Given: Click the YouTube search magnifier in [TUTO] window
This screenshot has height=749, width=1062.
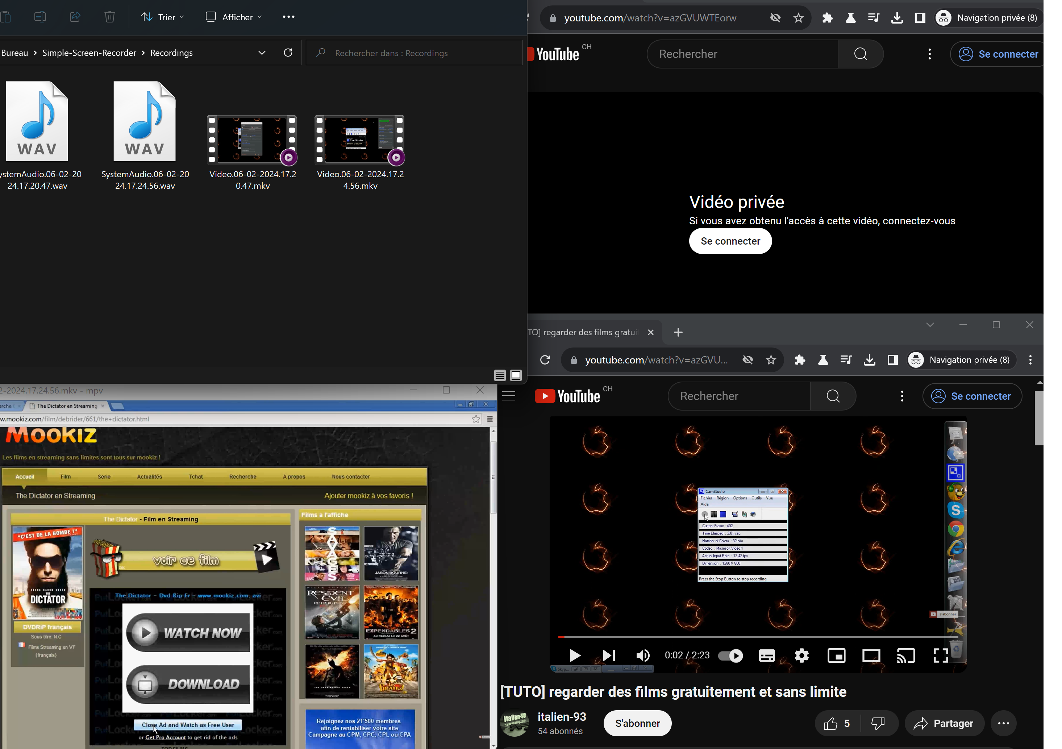Looking at the screenshot, I should click(833, 396).
